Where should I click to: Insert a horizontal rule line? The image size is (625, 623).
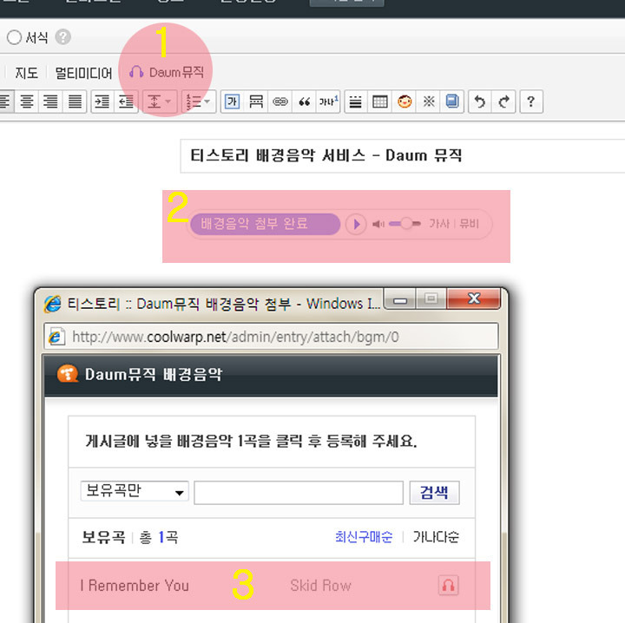coord(356,102)
